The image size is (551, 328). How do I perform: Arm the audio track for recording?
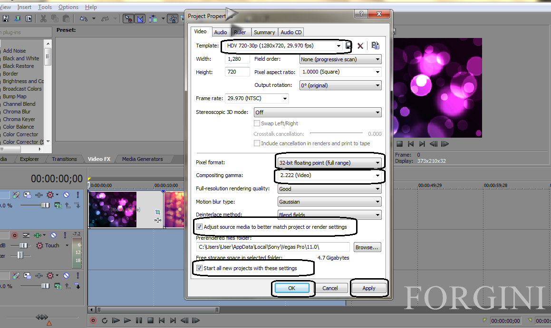(x=15, y=235)
